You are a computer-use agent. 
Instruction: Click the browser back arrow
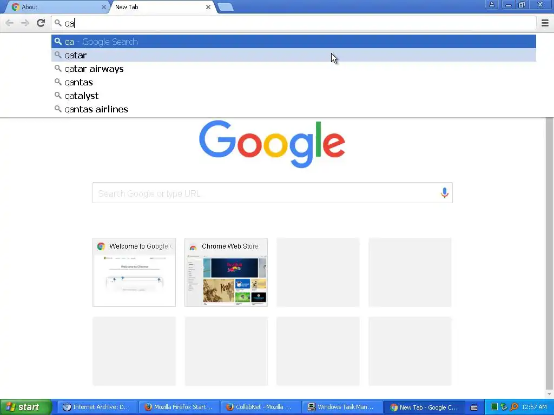click(10, 23)
